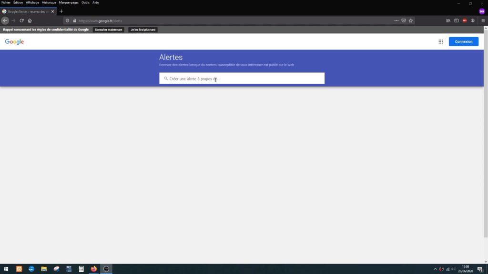
Task: Open page actions three-dots menu in address bar
Action: (x=396, y=20)
